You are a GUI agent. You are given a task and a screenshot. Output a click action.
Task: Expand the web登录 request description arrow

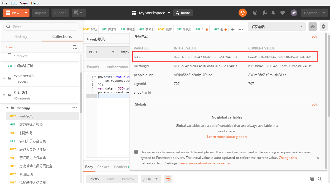point(88,39)
